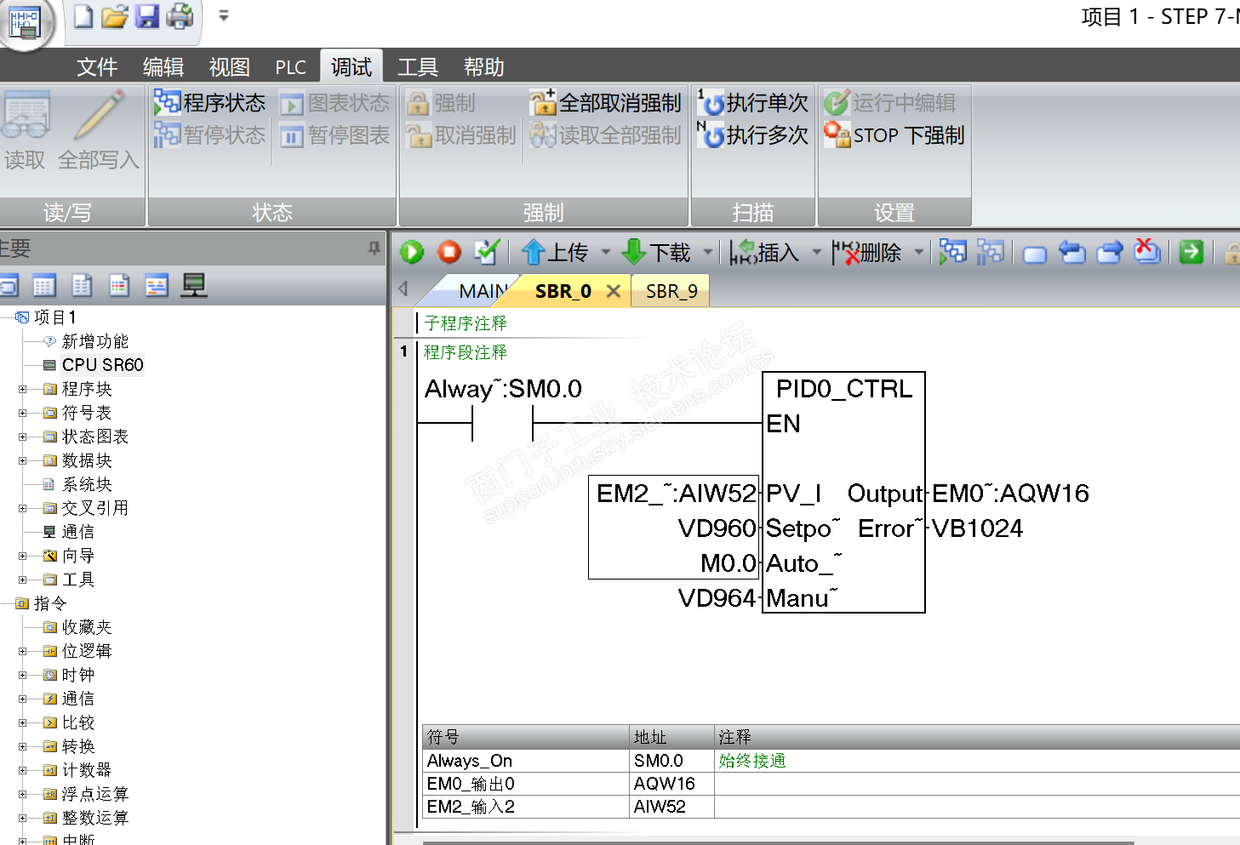Viewport: 1240px width, 845px height.
Task: Open the system block icon in the navigation bar
Action: tap(119, 286)
